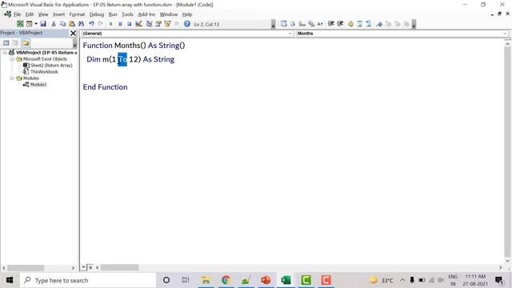Open the Tools menu
512x288 pixels.
click(127, 14)
